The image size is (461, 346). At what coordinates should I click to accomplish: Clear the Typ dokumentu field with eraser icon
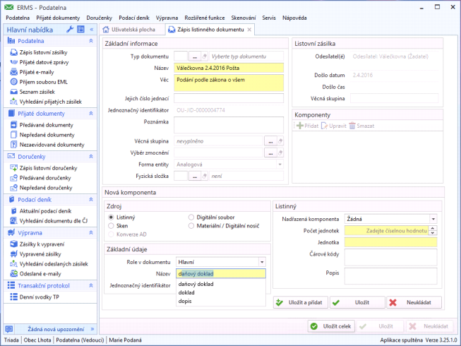[205, 56]
